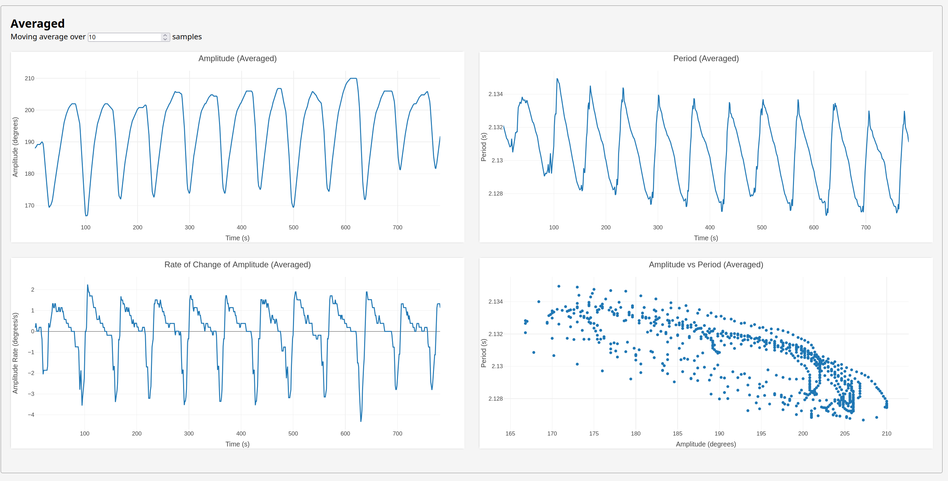Click the 700 tick on Period chart x-axis
Viewport: 948px width, 481px height.
coord(866,228)
